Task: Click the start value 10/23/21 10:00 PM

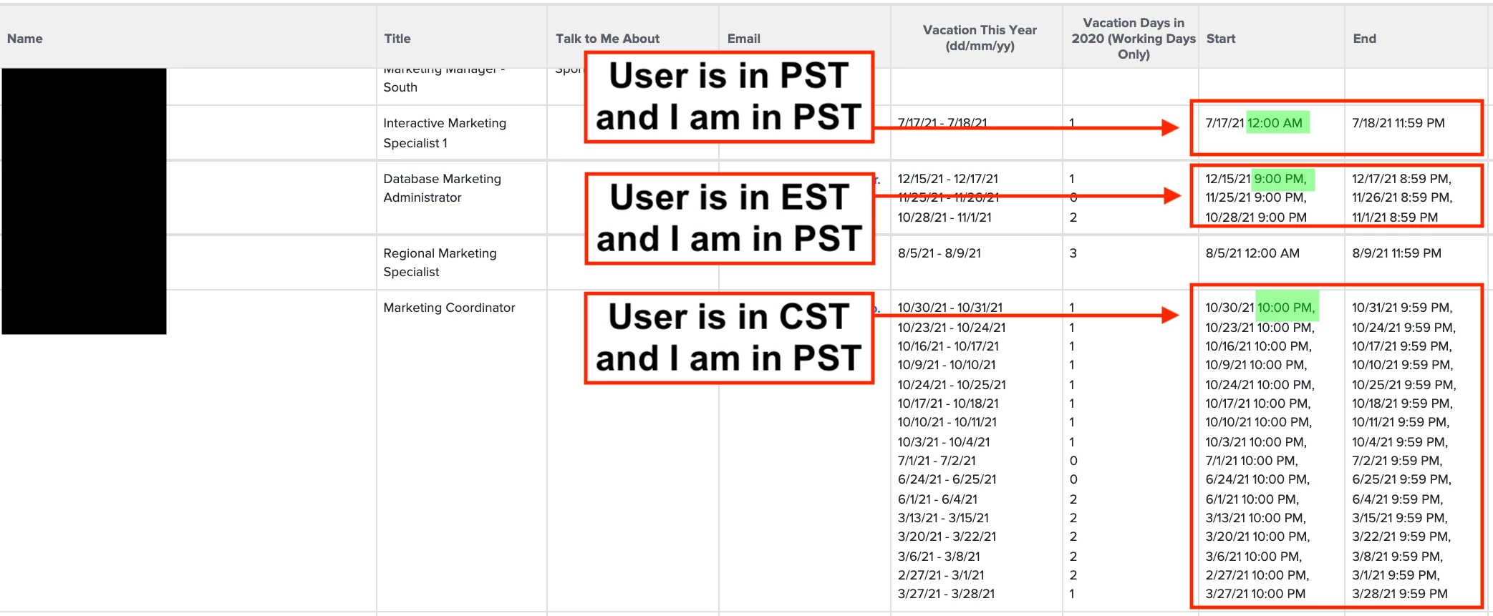Action: coord(1260,328)
